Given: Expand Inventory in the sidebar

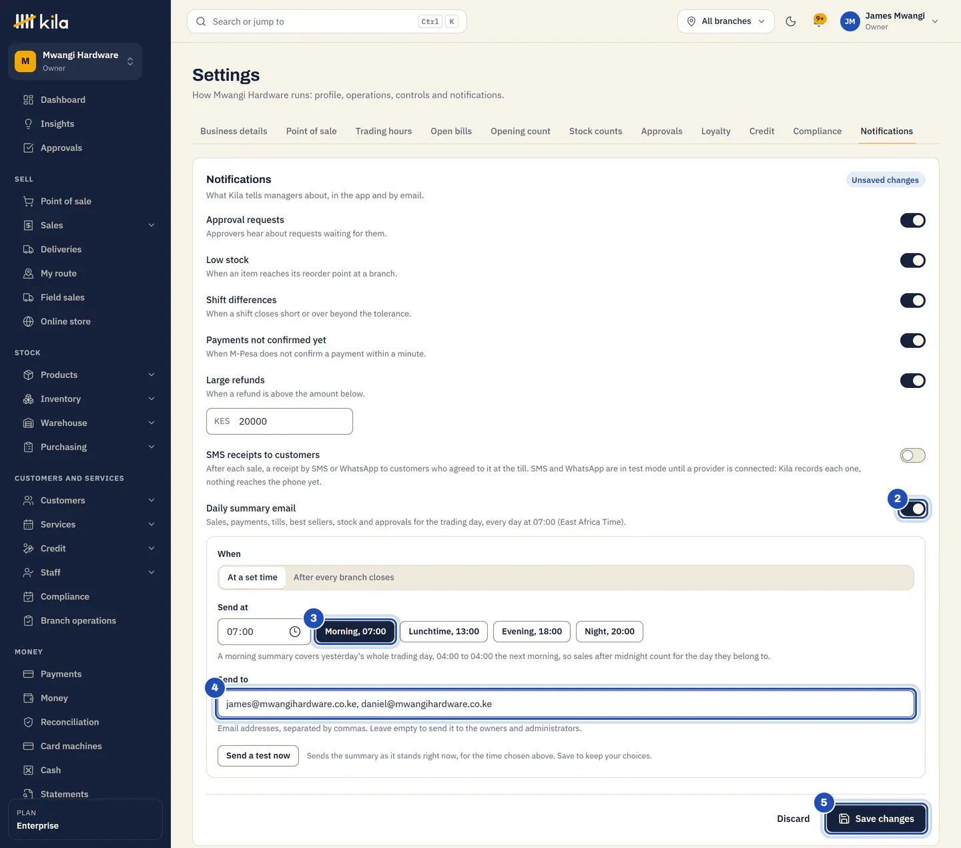Looking at the screenshot, I should [x=151, y=399].
